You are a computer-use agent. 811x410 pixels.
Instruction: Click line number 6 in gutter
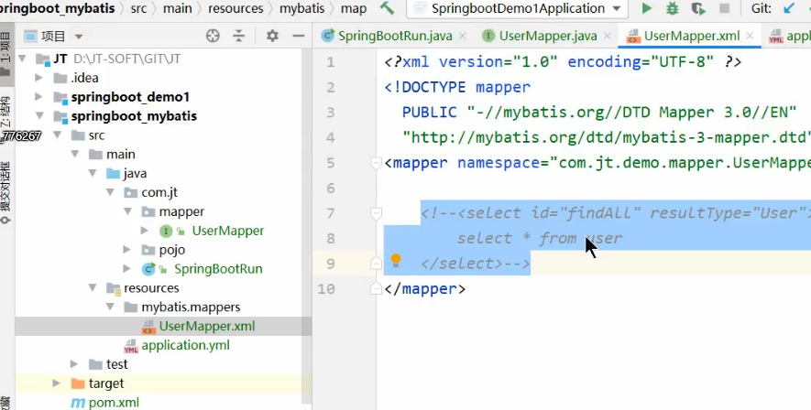pos(331,189)
